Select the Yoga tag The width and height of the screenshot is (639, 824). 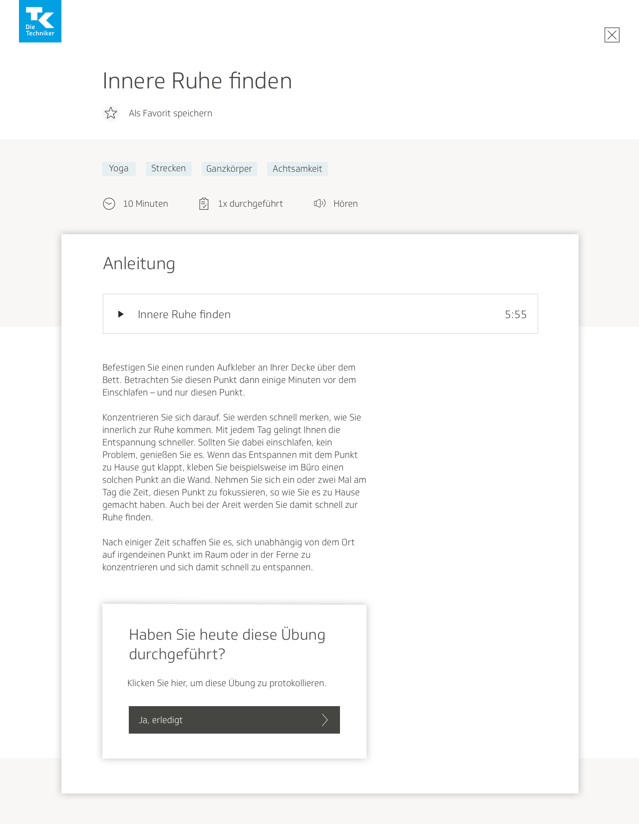click(119, 169)
